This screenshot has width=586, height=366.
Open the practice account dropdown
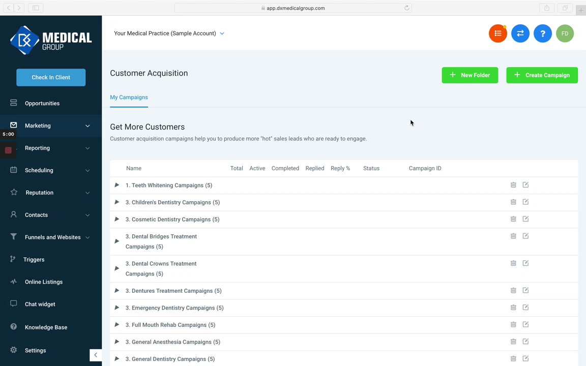(x=169, y=34)
